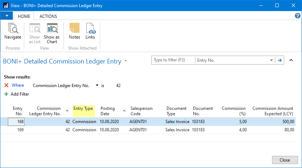
Task: Collapse the filter pane chevron
Action: (291, 60)
